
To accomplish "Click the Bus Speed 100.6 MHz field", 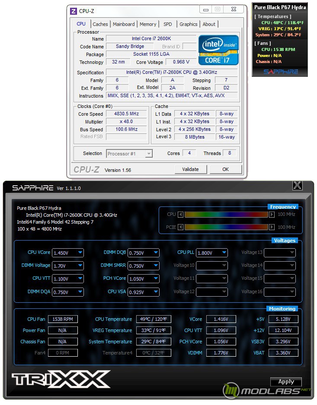I will coord(126,130).
